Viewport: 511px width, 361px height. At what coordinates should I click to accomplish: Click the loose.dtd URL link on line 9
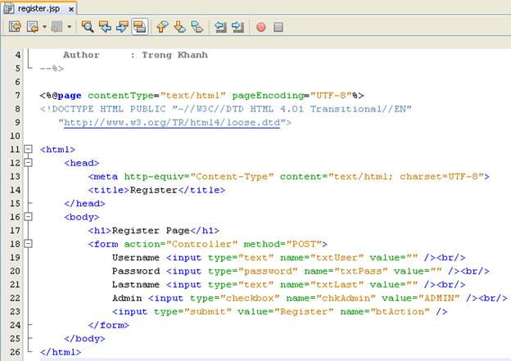pyautogui.click(x=172, y=123)
